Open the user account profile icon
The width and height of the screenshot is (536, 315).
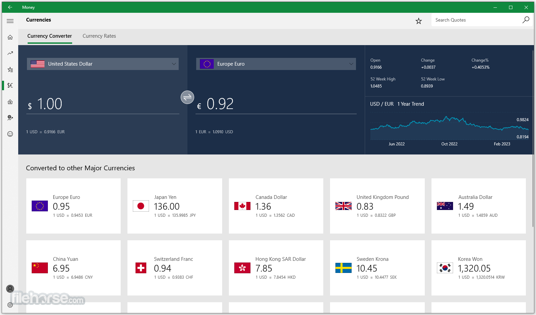click(x=10, y=289)
